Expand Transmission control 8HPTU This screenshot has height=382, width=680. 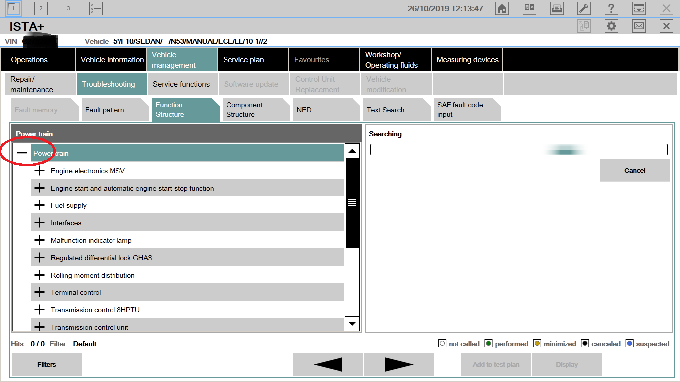tap(39, 310)
